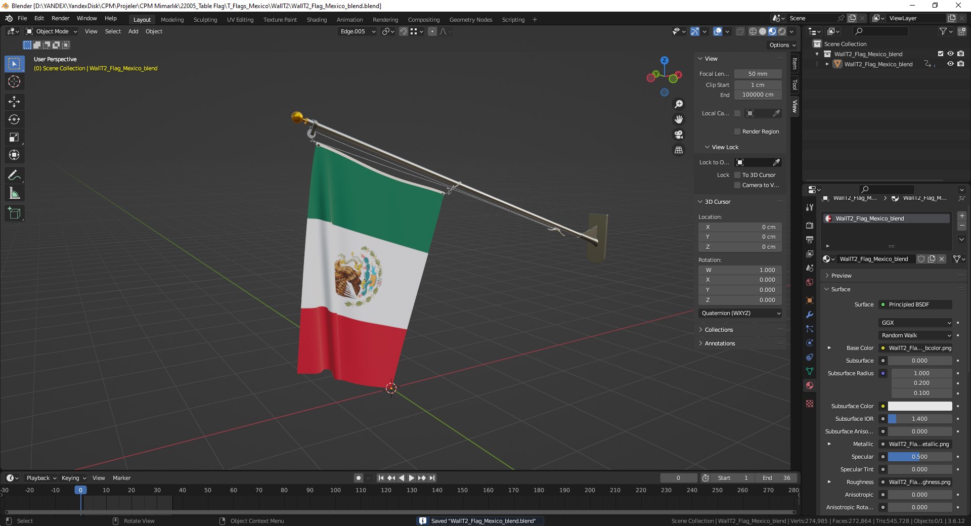Screen dimensions: 971x526
Task: Hide WallT2_Flag_Mexico_blend collection in viewport
Action: click(950, 54)
